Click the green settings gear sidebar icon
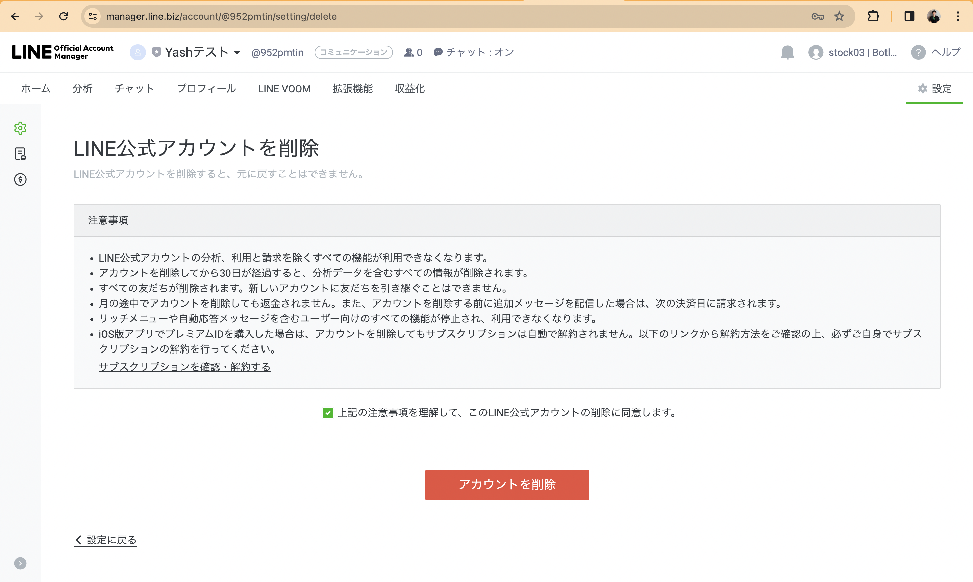This screenshot has width=973, height=582. [x=20, y=128]
